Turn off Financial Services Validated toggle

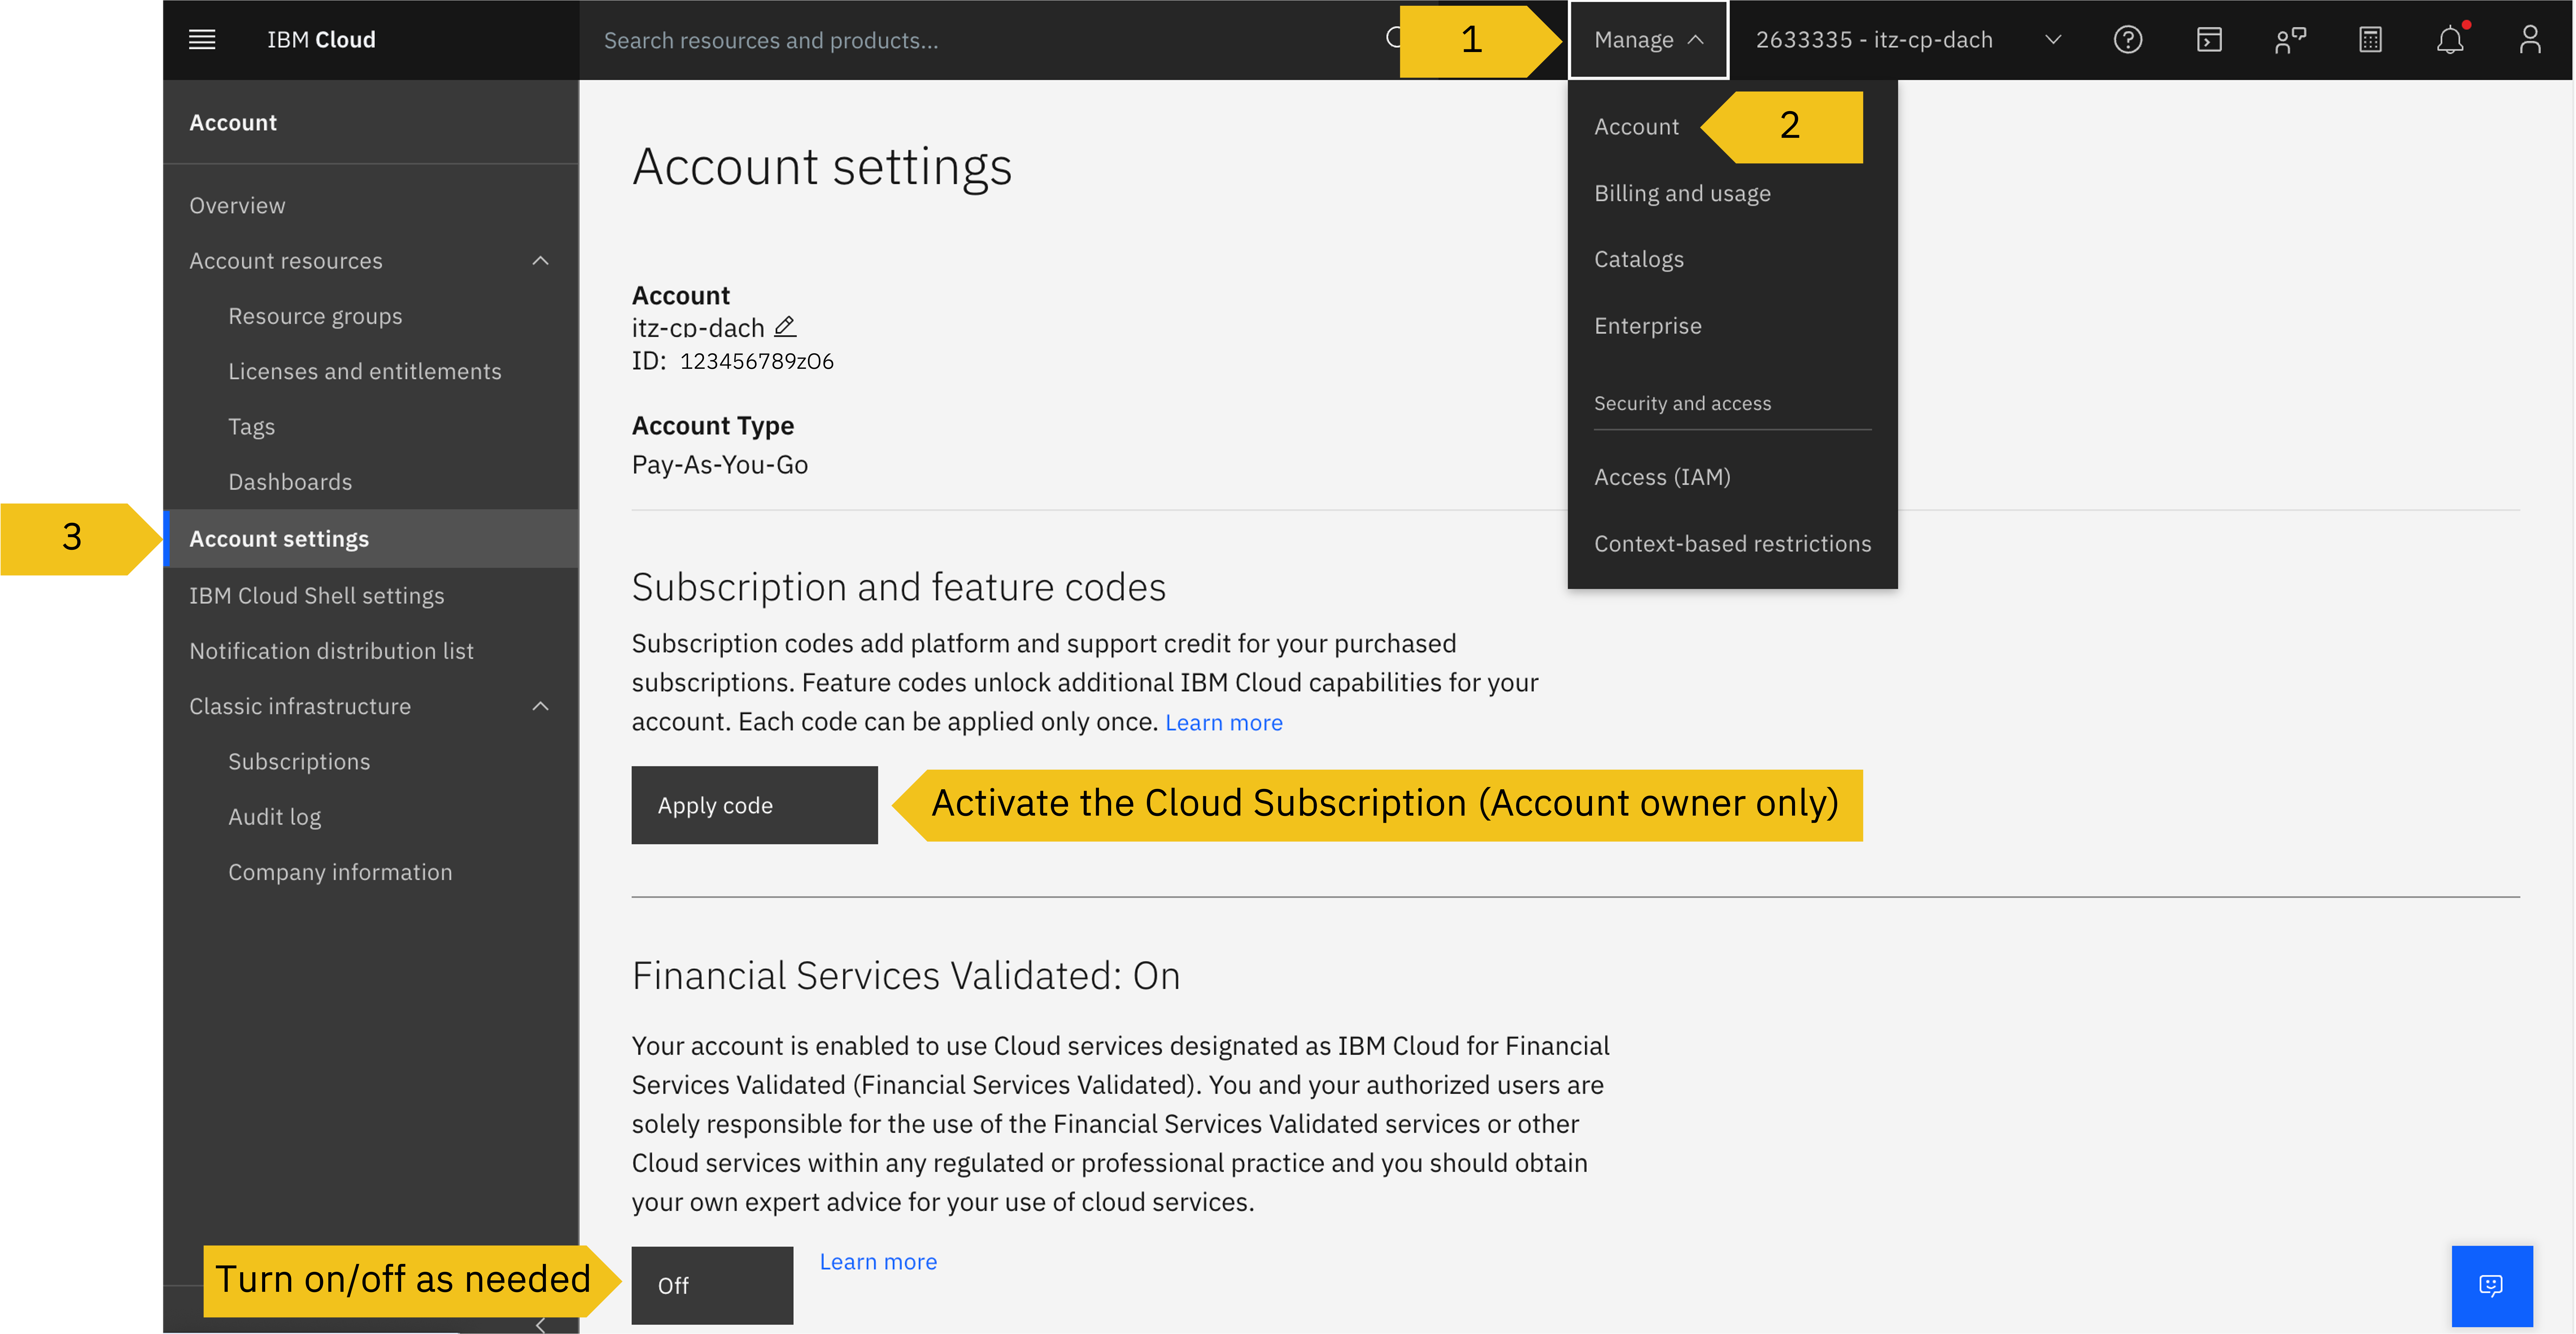click(712, 1285)
